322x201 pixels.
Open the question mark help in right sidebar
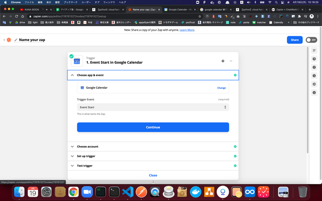(314, 59)
